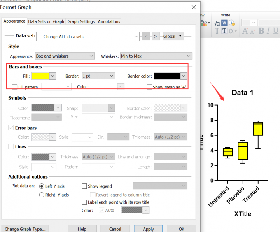Select the plain text 'T' tool
Viewport: 280px width, 232px height.
217,31
